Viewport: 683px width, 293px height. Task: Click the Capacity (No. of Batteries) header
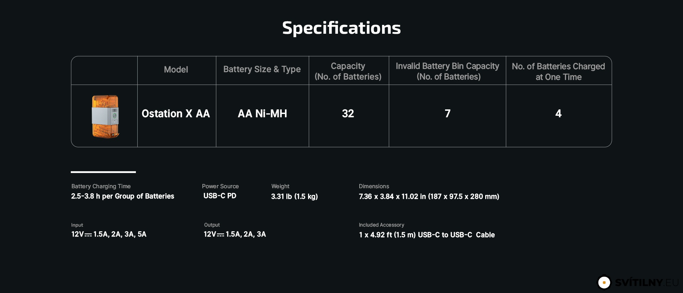coord(348,71)
